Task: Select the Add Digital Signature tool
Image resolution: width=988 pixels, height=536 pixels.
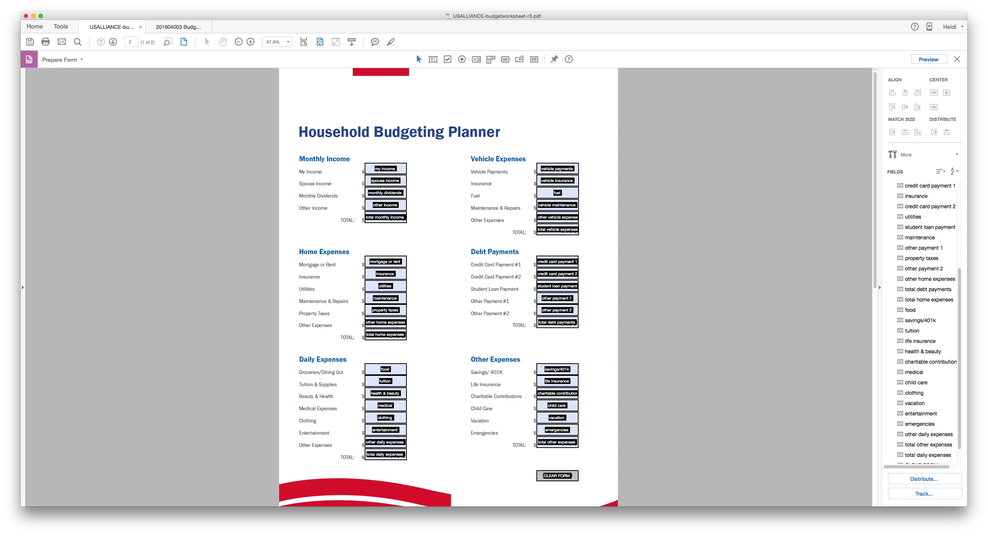Action: (519, 60)
